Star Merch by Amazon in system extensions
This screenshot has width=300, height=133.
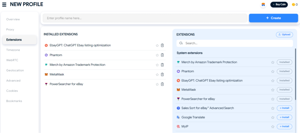pos(273,62)
